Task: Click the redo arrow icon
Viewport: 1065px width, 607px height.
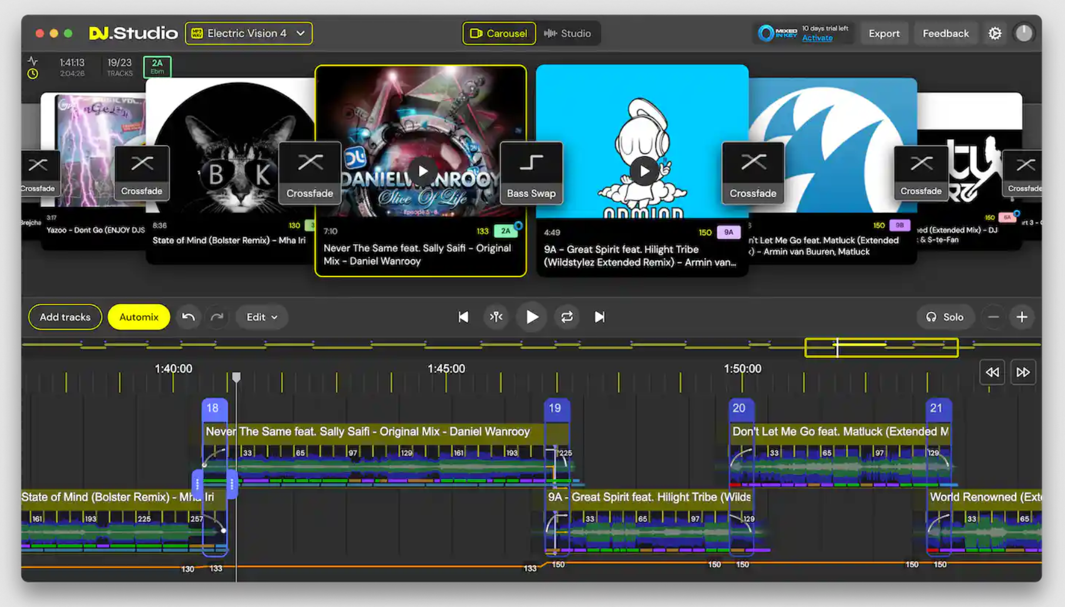Action: click(x=217, y=317)
